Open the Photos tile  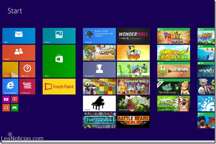59,36
